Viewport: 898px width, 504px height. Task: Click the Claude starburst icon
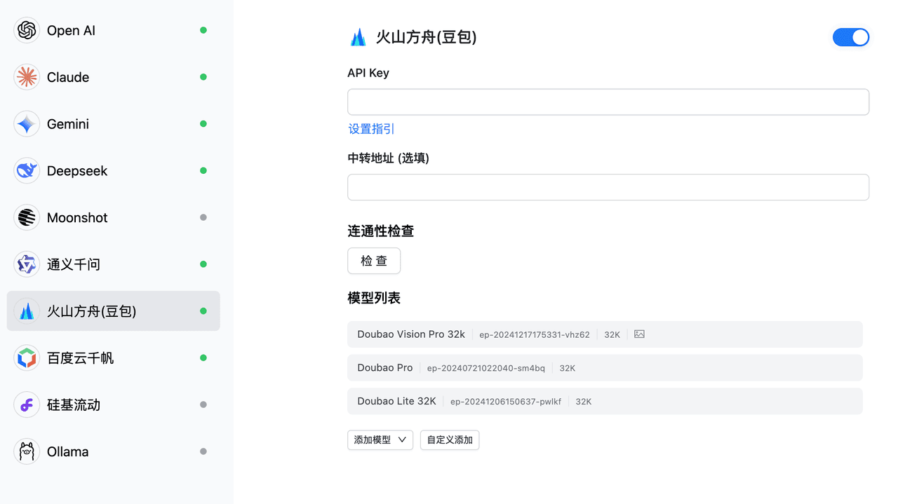pyautogui.click(x=27, y=77)
